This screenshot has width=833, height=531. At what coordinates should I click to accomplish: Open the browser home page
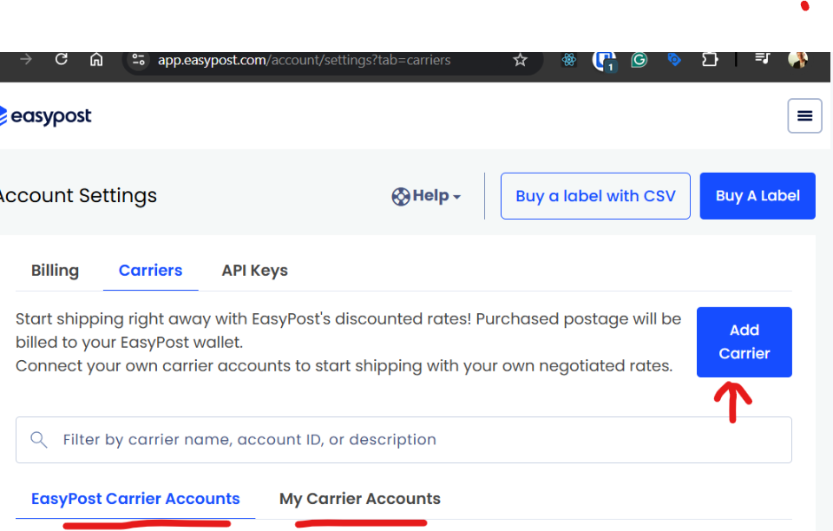pos(96,60)
